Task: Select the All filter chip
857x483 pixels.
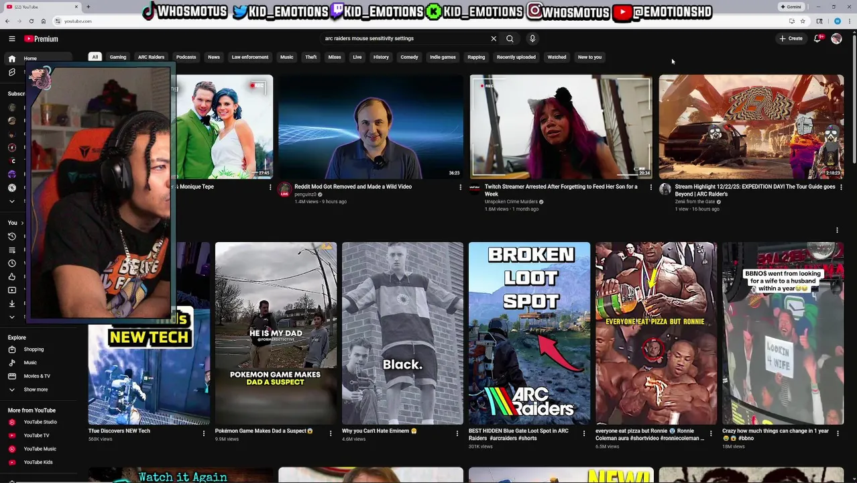Action: pyautogui.click(x=95, y=57)
